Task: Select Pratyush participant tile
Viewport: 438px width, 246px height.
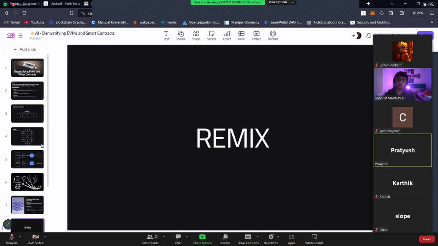Action: pyautogui.click(x=403, y=150)
